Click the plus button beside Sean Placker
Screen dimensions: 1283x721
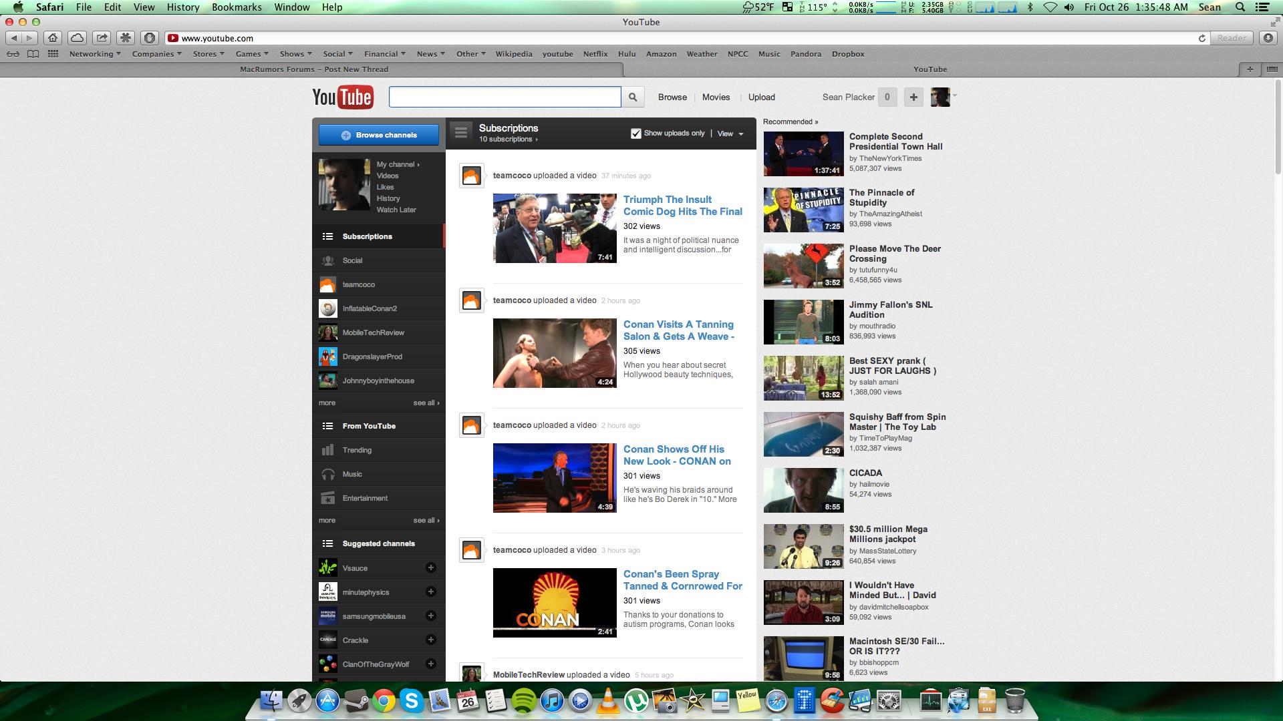(x=913, y=97)
